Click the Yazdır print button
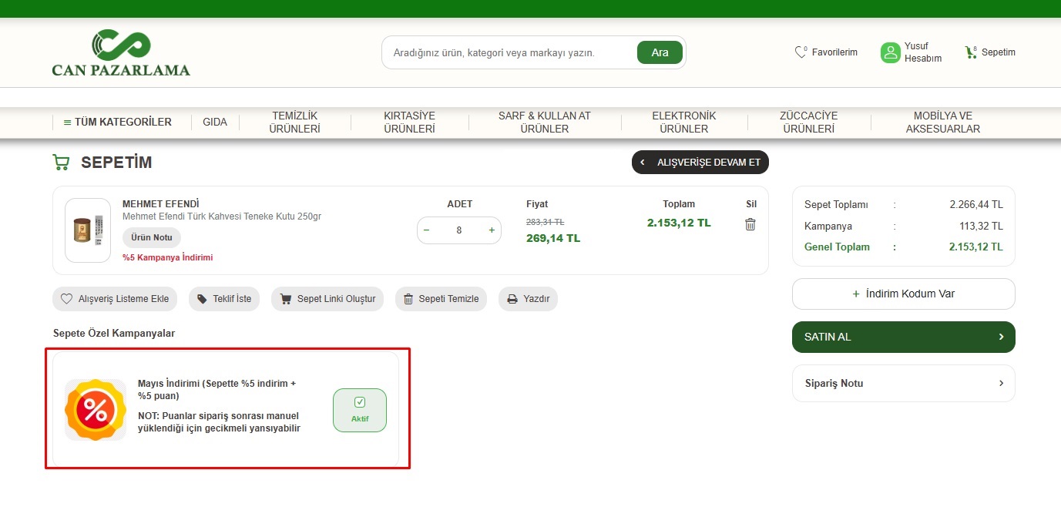This screenshot has height=517, width=1061. 528,299
